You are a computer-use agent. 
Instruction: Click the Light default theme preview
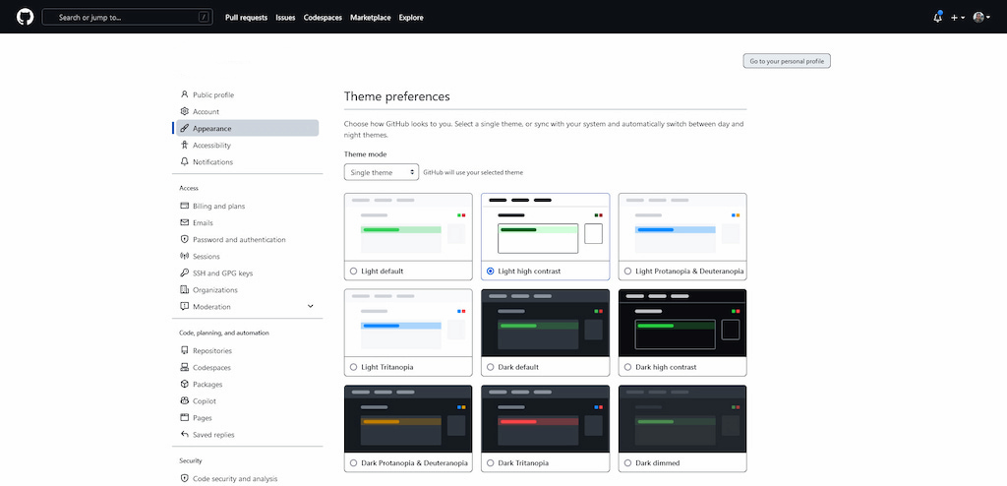[x=408, y=227]
